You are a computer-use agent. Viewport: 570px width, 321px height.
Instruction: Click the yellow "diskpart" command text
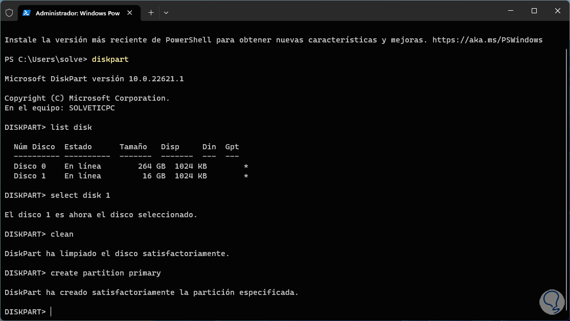click(110, 59)
